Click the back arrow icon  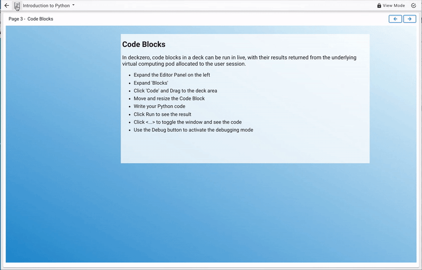coord(7,5)
